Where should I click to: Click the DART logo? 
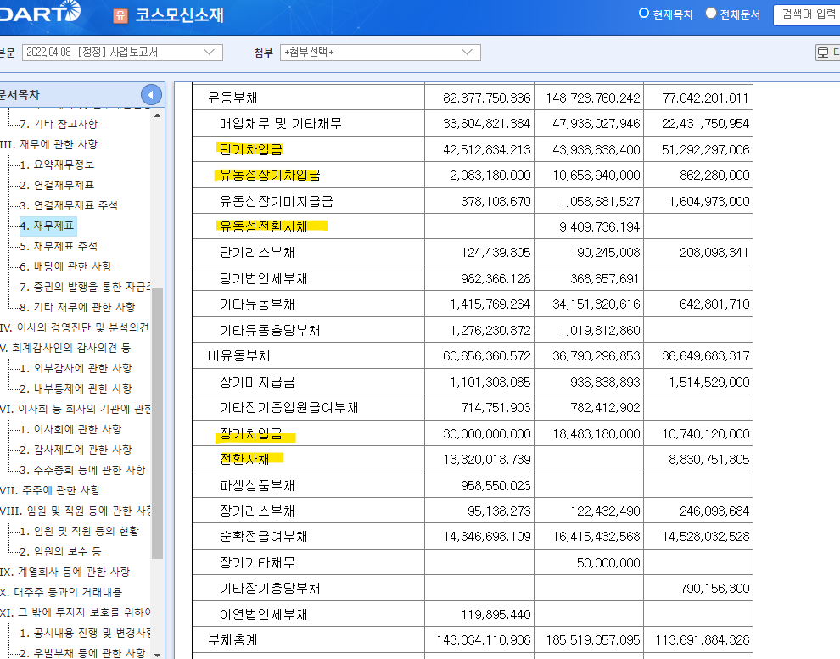click(40, 13)
